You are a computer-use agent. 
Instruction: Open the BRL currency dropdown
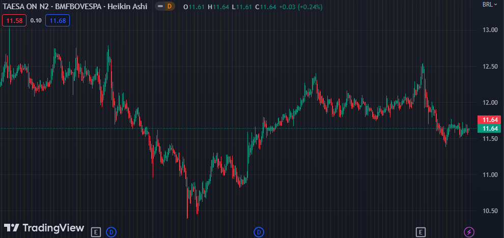[490, 5]
